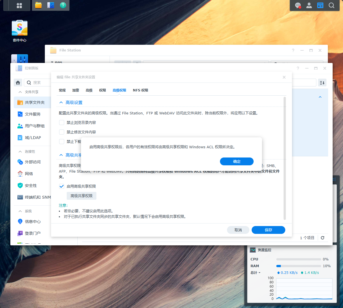Viewport: 343px width, 308px height.
Task: Open Control Panel from the taskbar
Action: point(51,5)
